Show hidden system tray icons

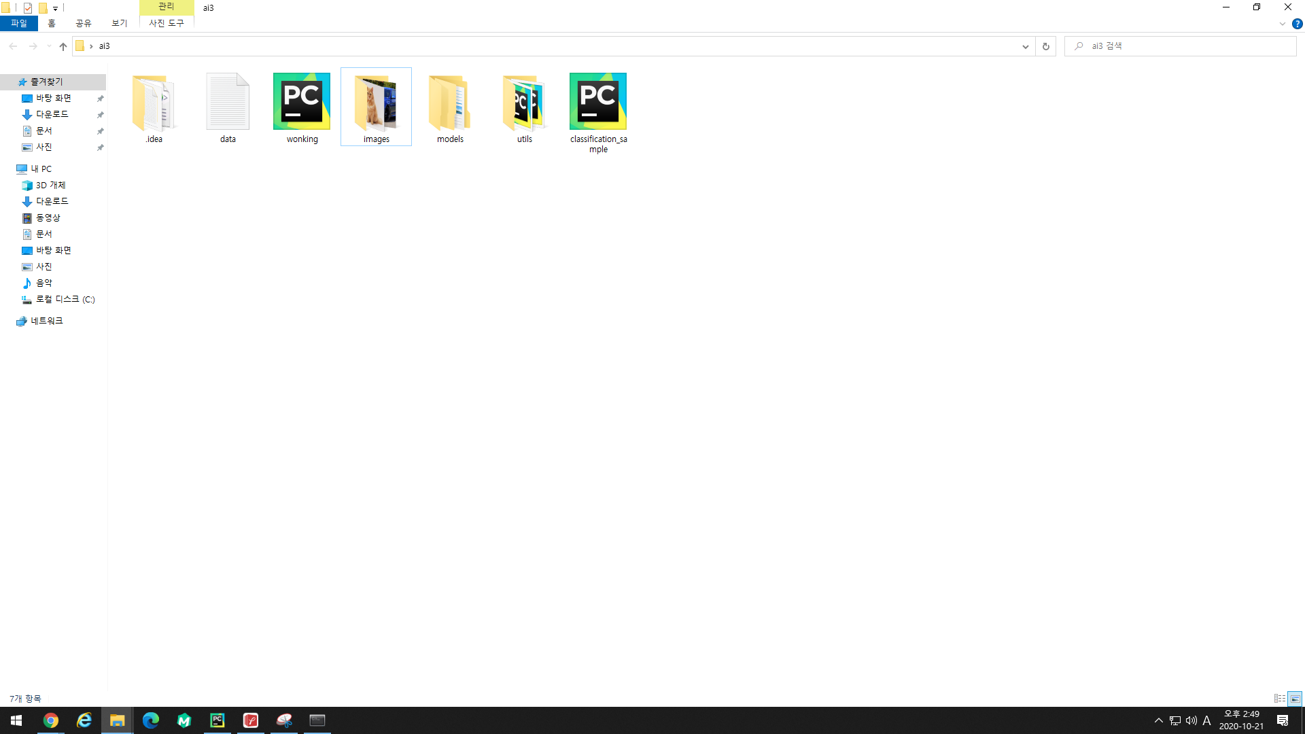coord(1158,720)
